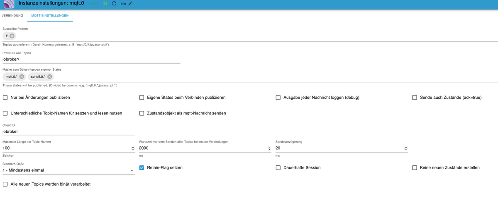
Task: Pause the mqtt.0 instance
Action: (x=105, y=3)
